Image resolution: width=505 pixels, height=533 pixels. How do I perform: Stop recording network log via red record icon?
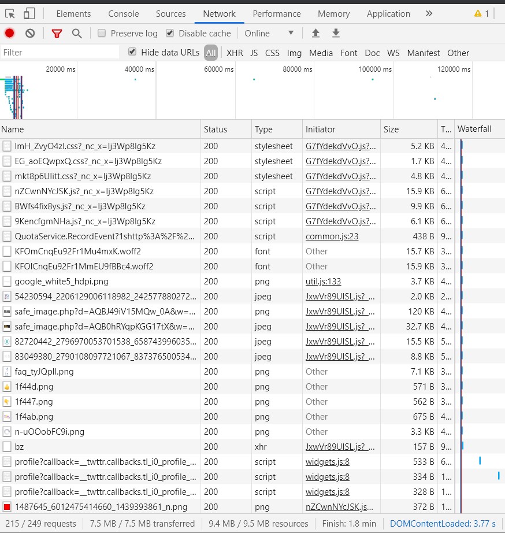[8, 33]
